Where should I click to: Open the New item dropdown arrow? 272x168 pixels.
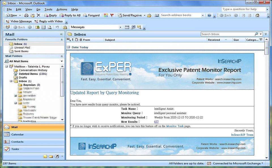(x=20, y=15)
